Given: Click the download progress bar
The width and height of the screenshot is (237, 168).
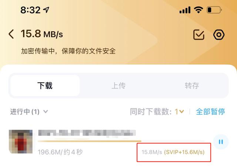Looking at the screenshot, I should (121, 141).
